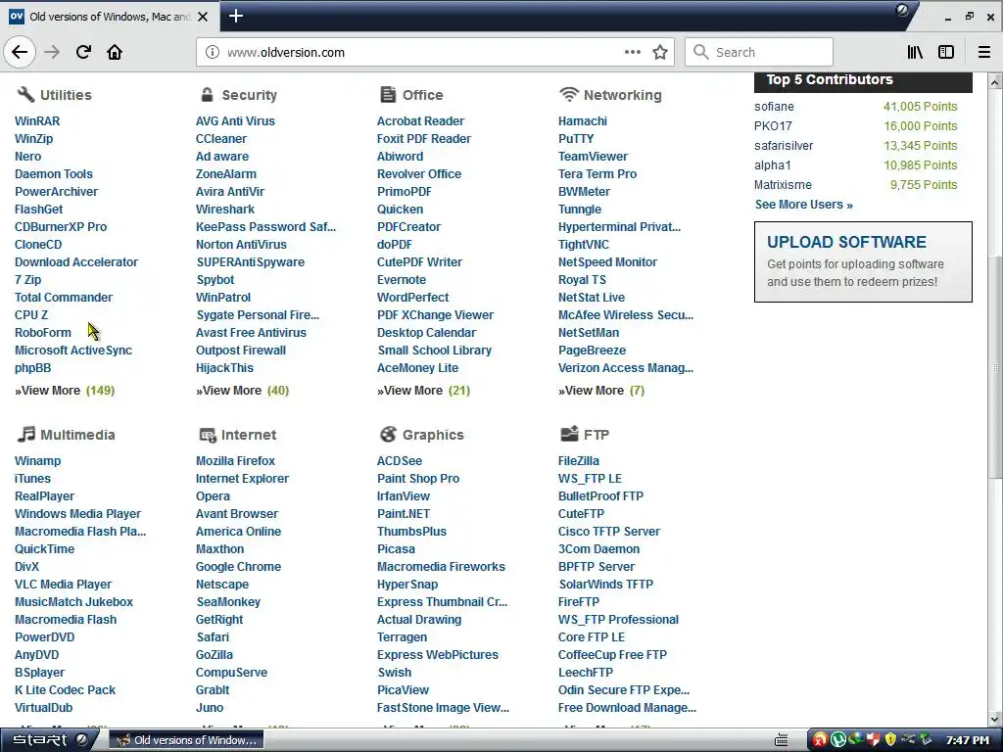Open the Evernote link
This screenshot has width=1003, height=752.
(x=402, y=279)
